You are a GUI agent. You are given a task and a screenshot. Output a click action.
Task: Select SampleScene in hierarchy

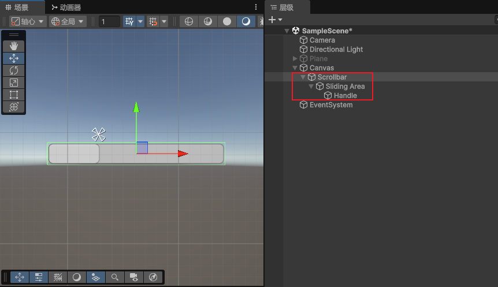(327, 31)
